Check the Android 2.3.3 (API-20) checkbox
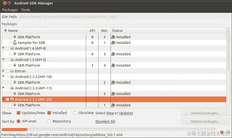Screen dimensions: 232x138 point(7,100)
